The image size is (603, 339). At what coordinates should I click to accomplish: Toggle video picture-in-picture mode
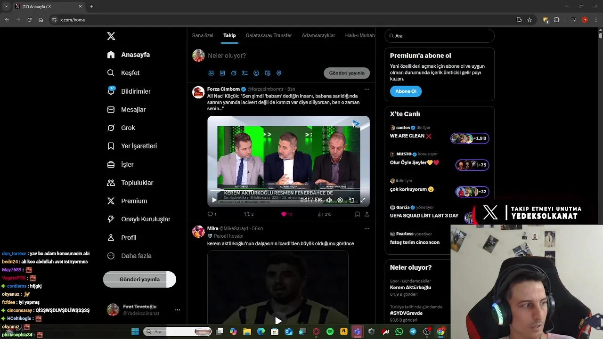[x=351, y=200]
